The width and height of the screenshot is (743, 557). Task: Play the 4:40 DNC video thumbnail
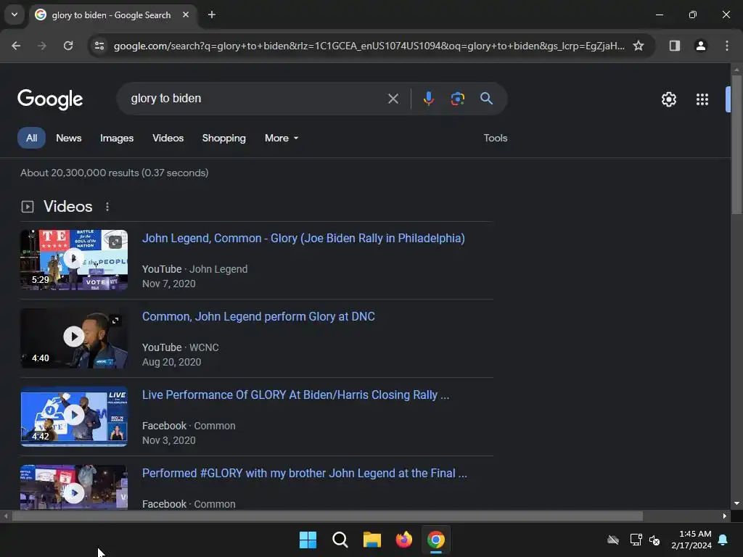click(74, 338)
